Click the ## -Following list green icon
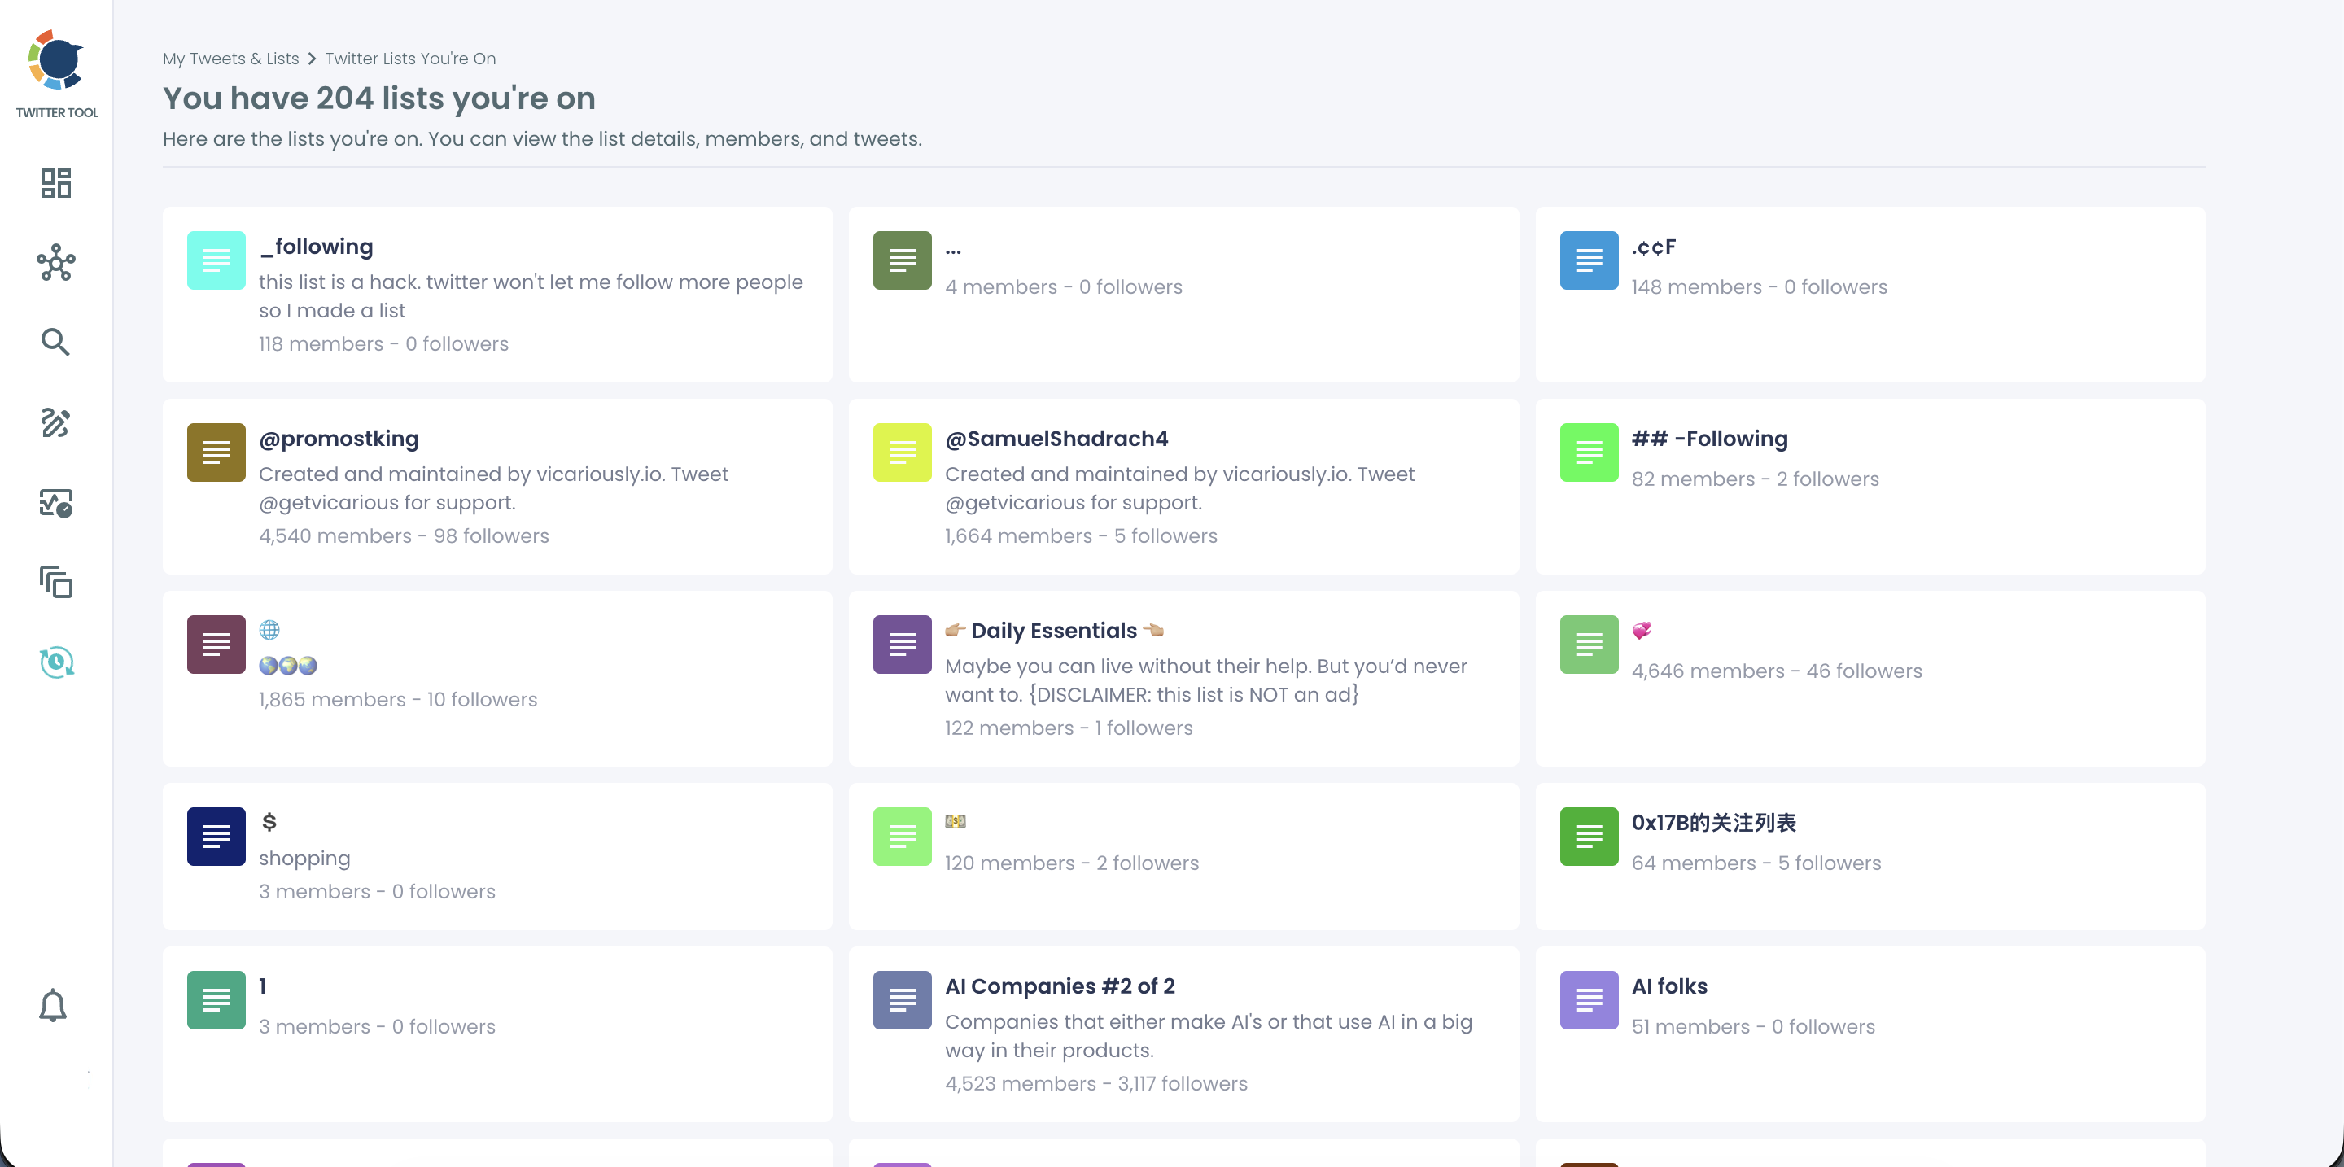2344x1167 pixels. pyautogui.click(x=1590, y=452)
